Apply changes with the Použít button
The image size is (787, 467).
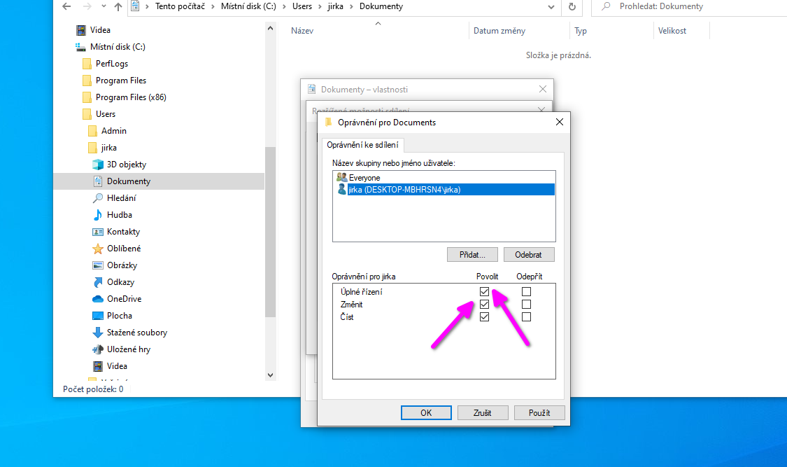pos(539,412)
